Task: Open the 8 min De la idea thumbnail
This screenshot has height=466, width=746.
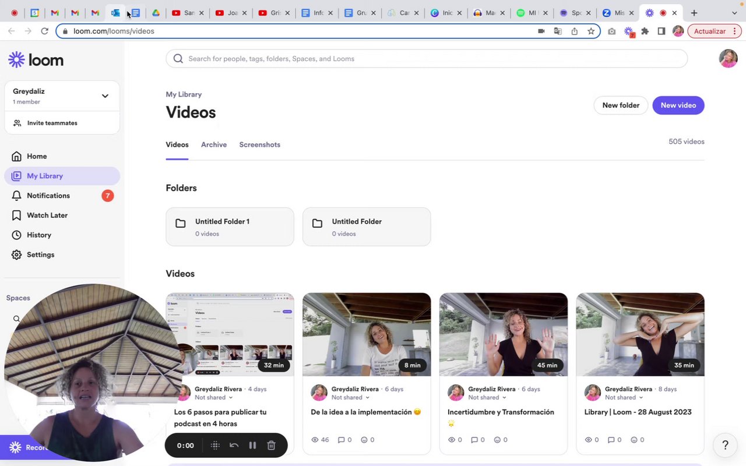Action: pos(367,334)
